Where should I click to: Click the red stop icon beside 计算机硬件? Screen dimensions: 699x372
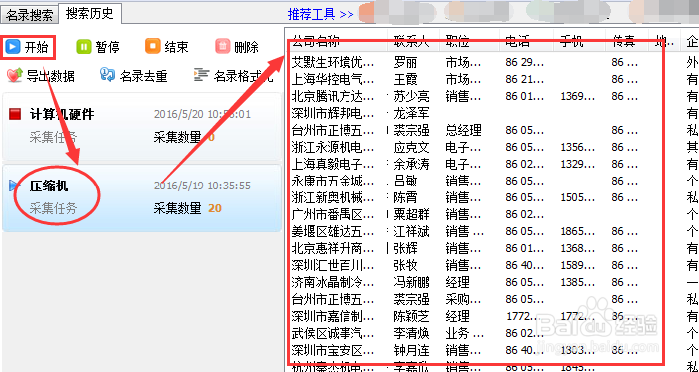click(15, 114)
